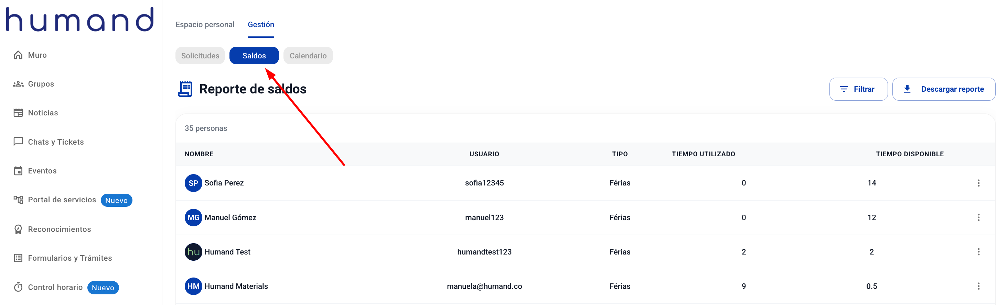1008x305 pixels.
Task: Click the humand logo
Action: (80, 19)
